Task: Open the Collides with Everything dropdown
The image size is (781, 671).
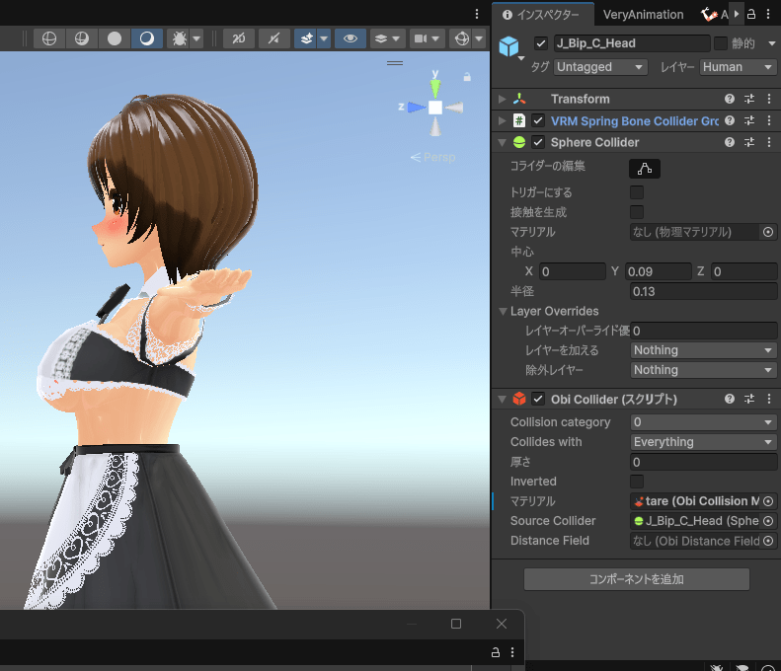Action: point(703,442)
